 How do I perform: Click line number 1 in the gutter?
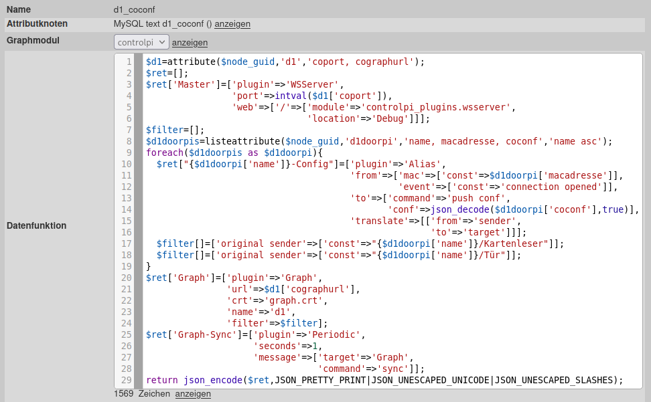click(x=129, y=62)
